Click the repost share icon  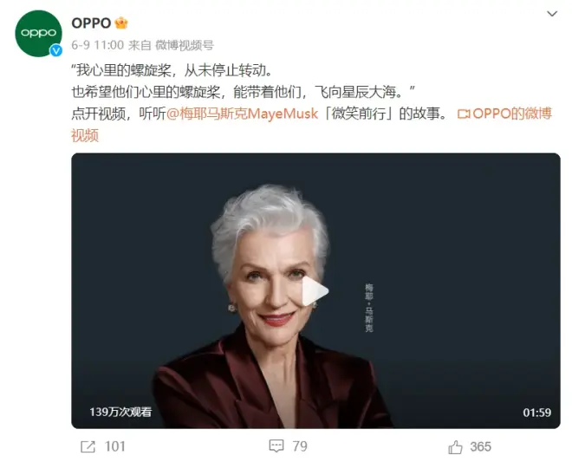[x=88, y=446]
